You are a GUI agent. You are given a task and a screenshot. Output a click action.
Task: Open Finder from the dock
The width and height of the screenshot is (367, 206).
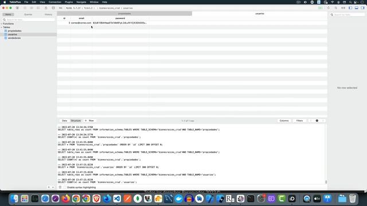pyautogui.click(x=14, y=199)
